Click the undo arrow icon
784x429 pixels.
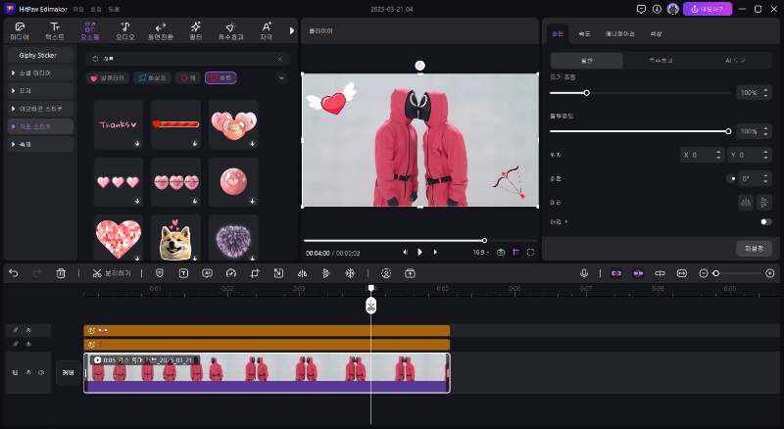(x=14, y=273)
